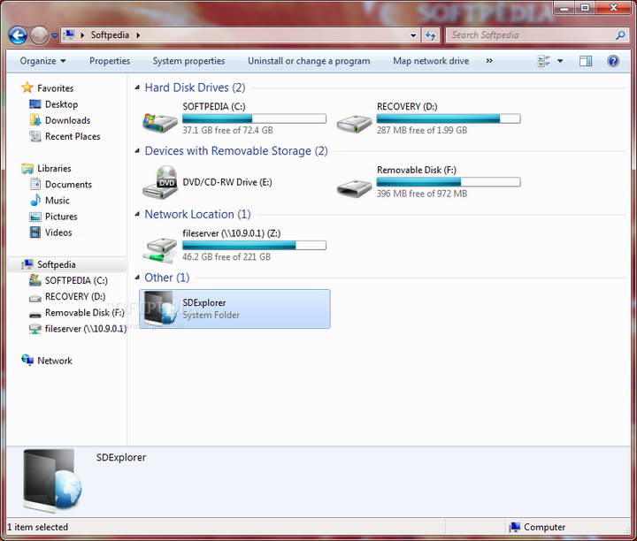
Task: Open recent pages dropdown beside Forward button
Action: coord(55,35)
